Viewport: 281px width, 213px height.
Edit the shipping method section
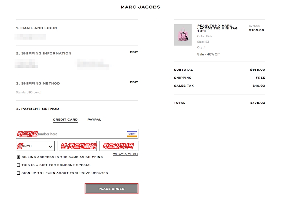134,82
